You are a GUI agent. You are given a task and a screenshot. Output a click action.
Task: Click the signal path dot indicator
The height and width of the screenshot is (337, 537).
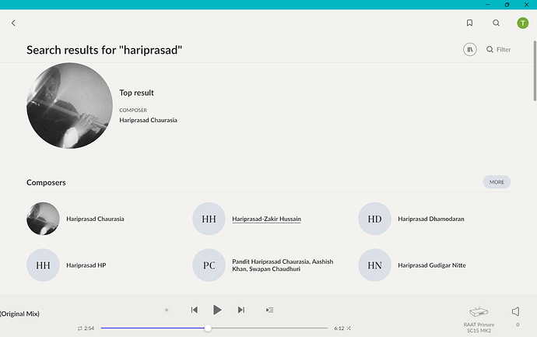pos(167,310)
